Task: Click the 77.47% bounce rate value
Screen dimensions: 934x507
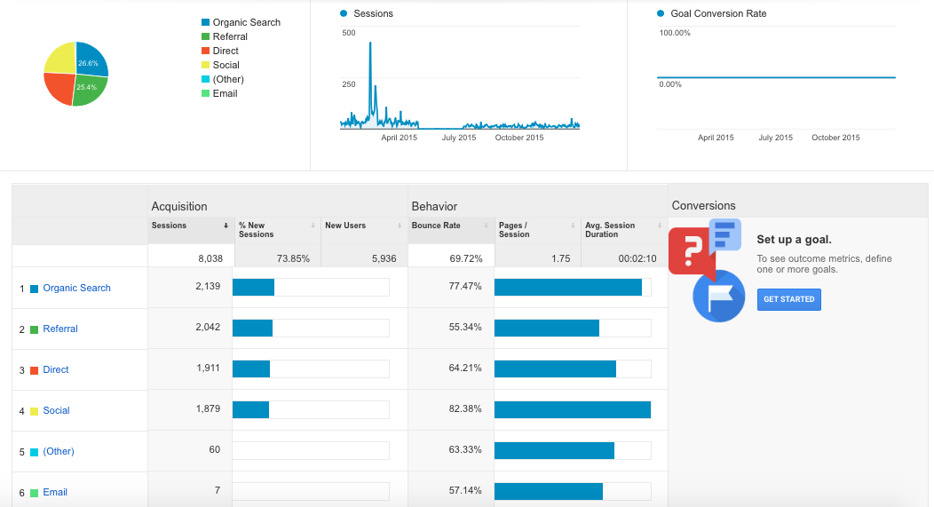Action: coord(465,287)
